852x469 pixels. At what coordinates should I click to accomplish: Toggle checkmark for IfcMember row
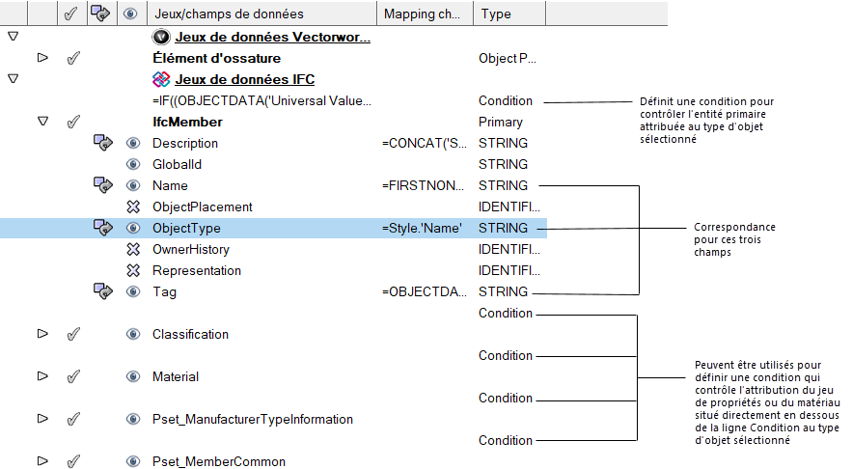(73, 122)
